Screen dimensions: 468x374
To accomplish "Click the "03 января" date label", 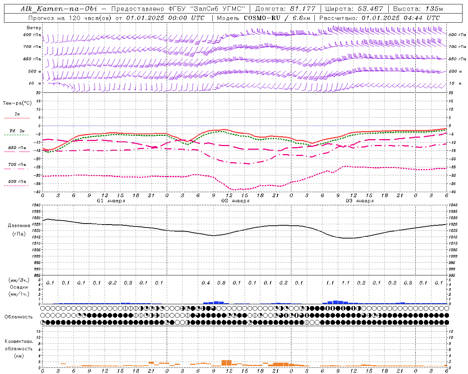I will [x=360, y=201].
